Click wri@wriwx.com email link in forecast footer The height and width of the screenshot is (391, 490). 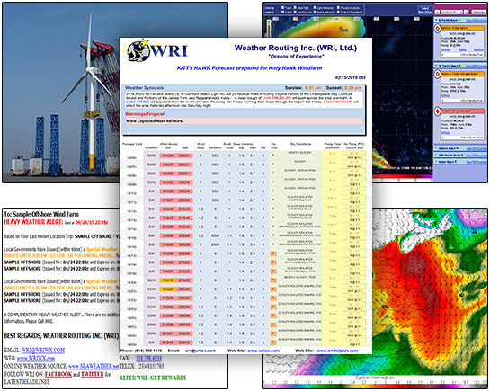(200, 351)
